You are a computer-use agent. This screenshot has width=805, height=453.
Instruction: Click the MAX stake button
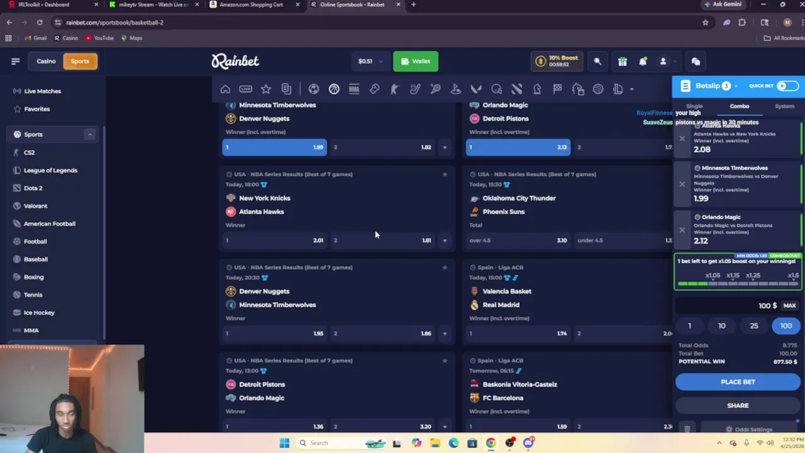click(x=789, y=306)
